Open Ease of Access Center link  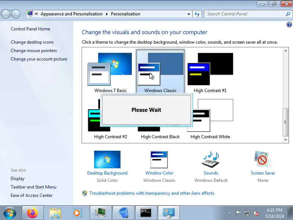tap(31, 195)
